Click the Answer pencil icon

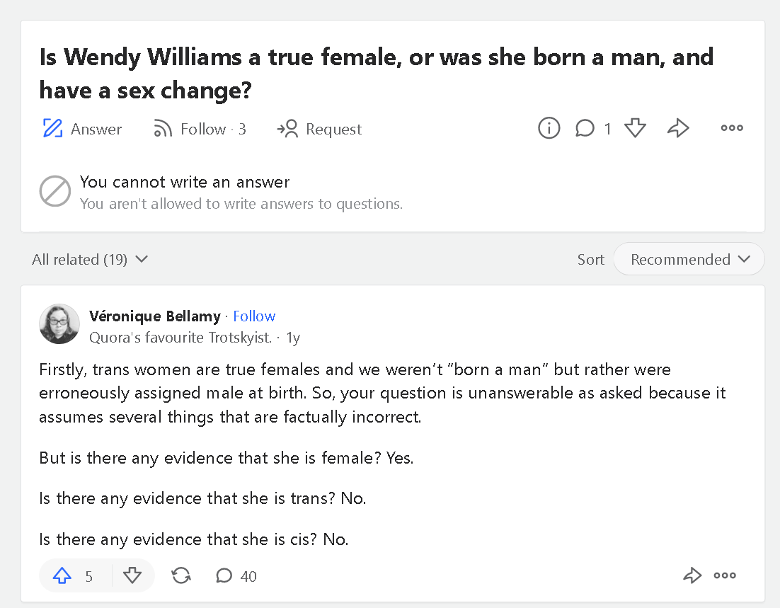pyautogui.click(x=52, y=128)
